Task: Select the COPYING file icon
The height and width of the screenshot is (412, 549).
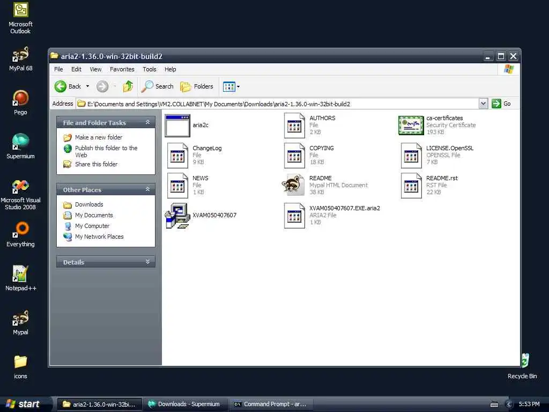Action: click(x=294, y=155)
